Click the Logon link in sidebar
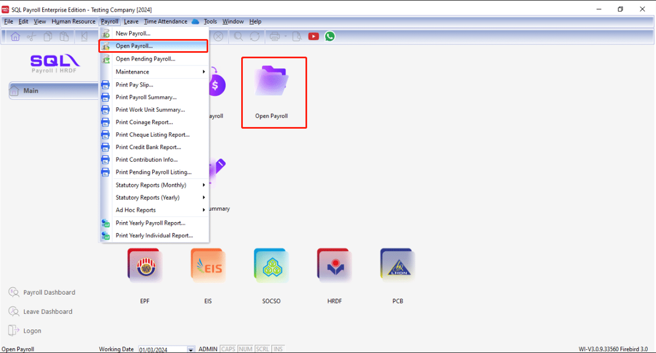 click(x=32, y=331)
